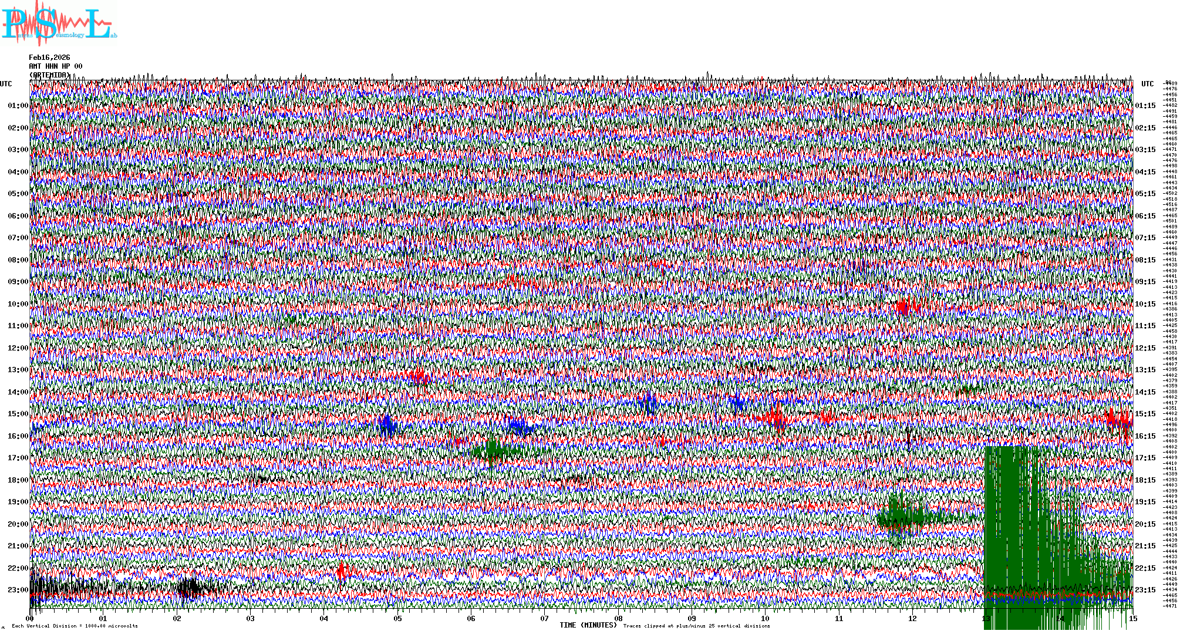Viewport: 1180px width, 634px height.
Task: Click the PSL Seismology Lab logo
Action: 59,23
